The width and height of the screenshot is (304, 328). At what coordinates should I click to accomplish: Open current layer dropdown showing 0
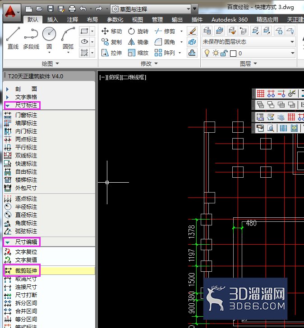[248, 53]
